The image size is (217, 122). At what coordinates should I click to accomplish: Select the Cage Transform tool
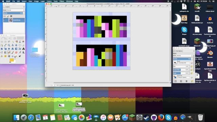pos(20,49)
